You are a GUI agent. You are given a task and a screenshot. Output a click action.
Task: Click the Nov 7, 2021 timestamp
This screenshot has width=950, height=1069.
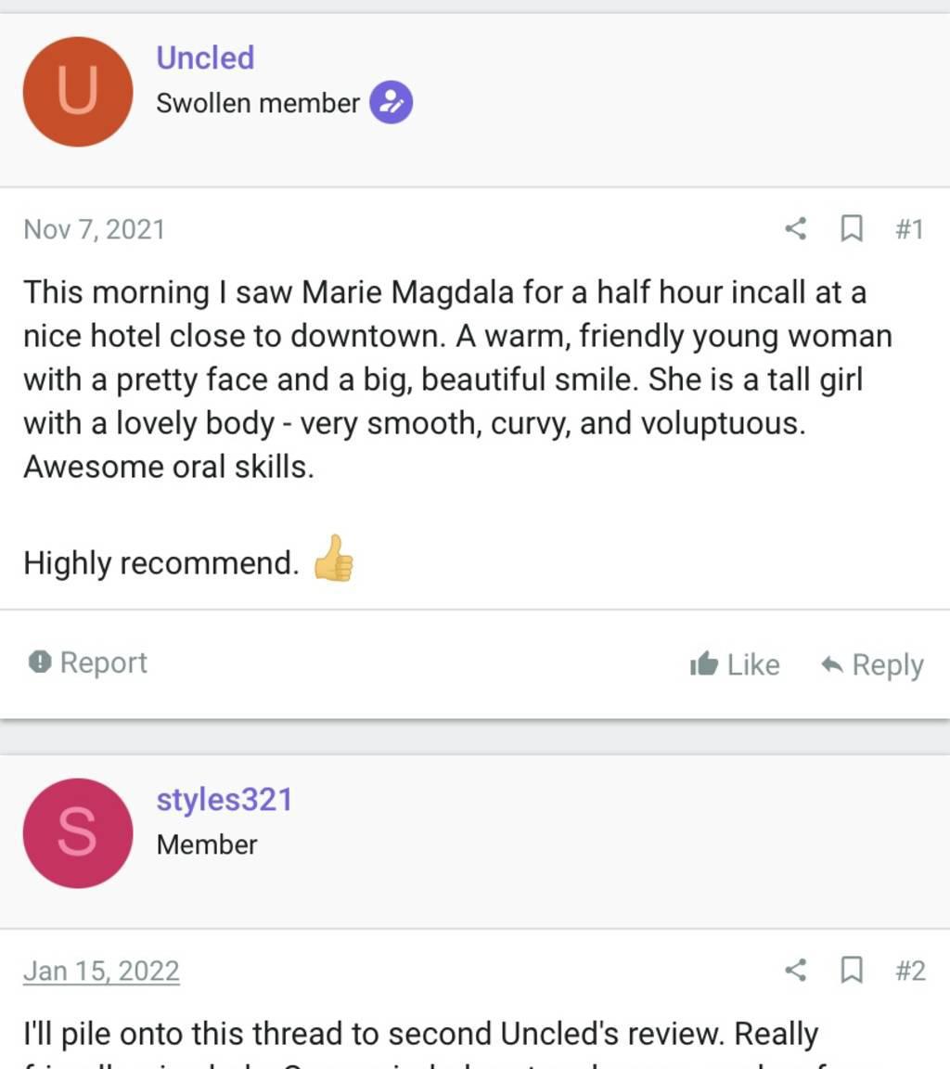tap(94, 229)
